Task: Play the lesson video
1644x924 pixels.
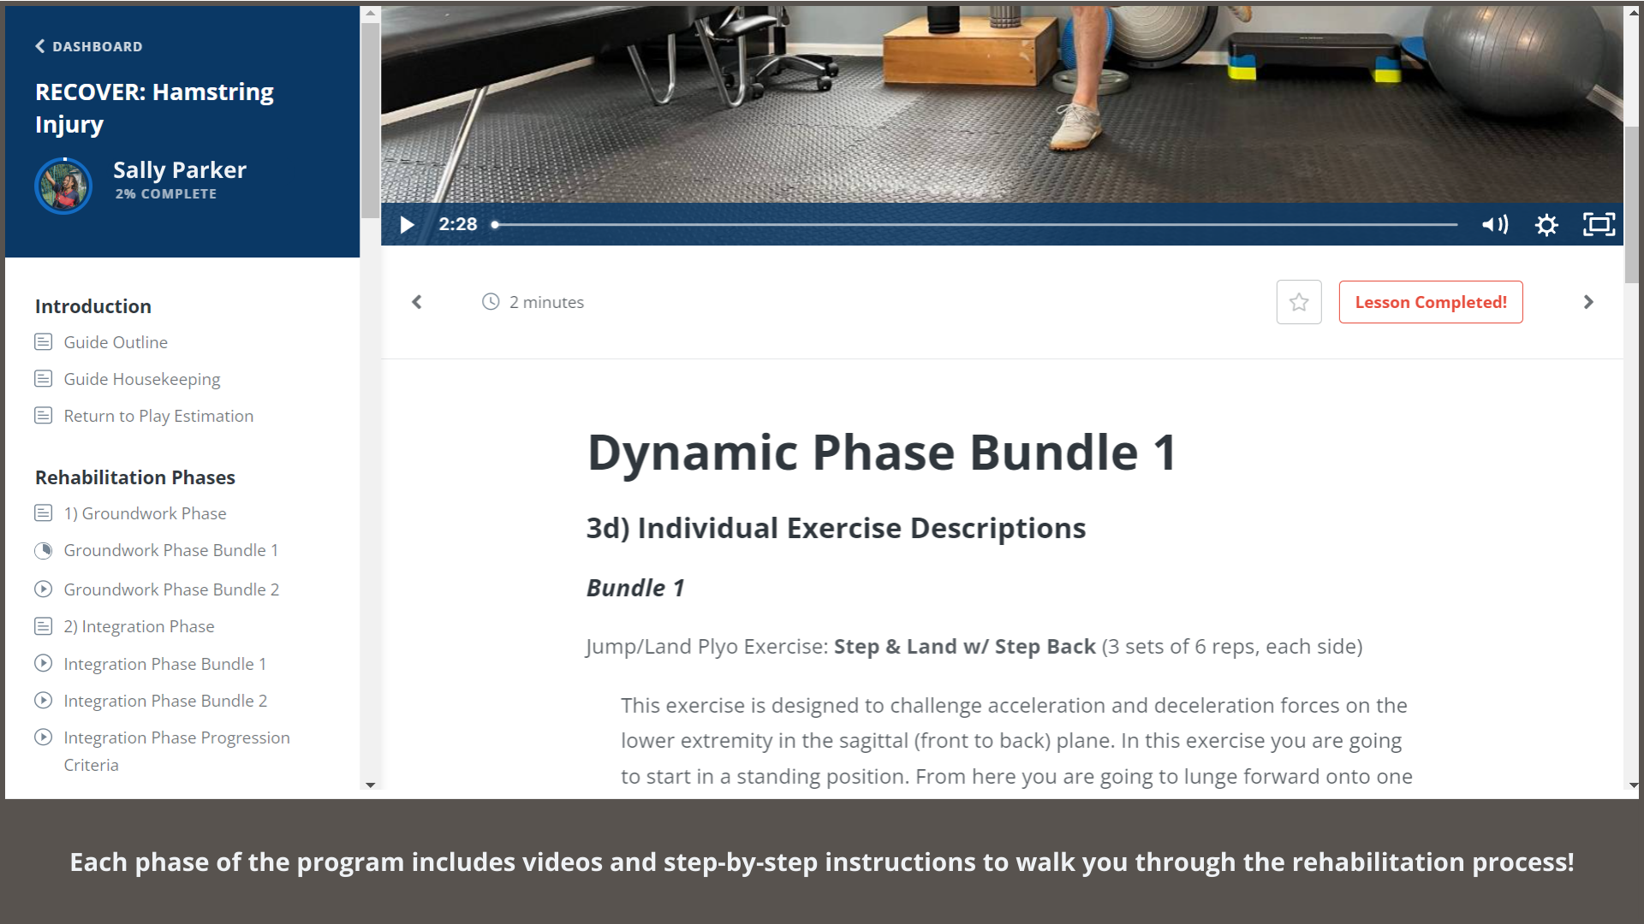Action: click(x=408, y=225)
